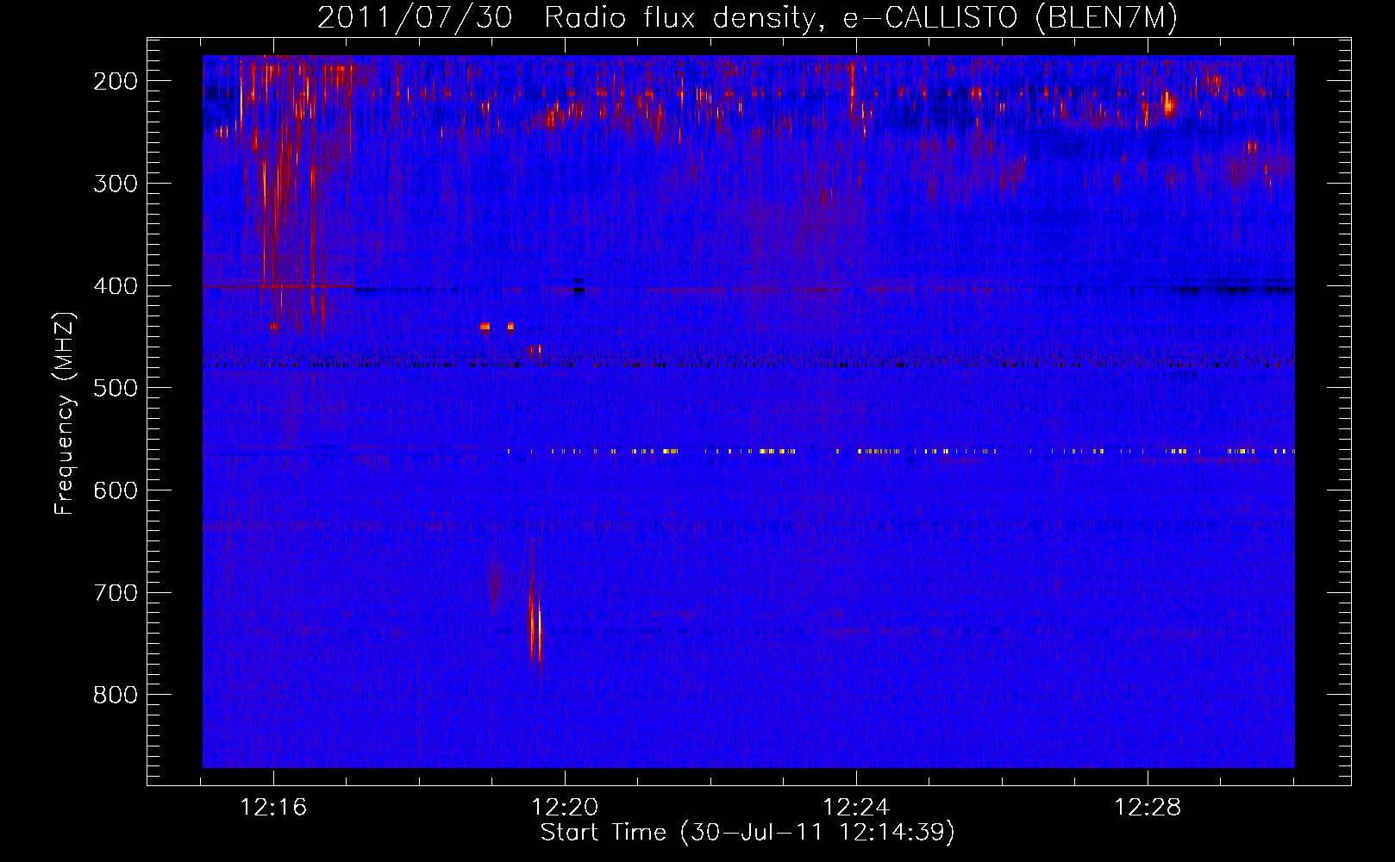The image size is (1395, 862).
Task: Click the 'Frequency (MHZ)' axis title
Action: [66, 414]
